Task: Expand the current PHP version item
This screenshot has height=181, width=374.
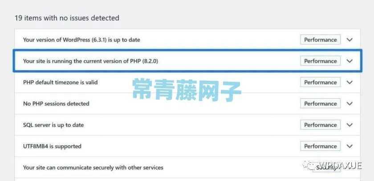Action: tap(350, 61)
